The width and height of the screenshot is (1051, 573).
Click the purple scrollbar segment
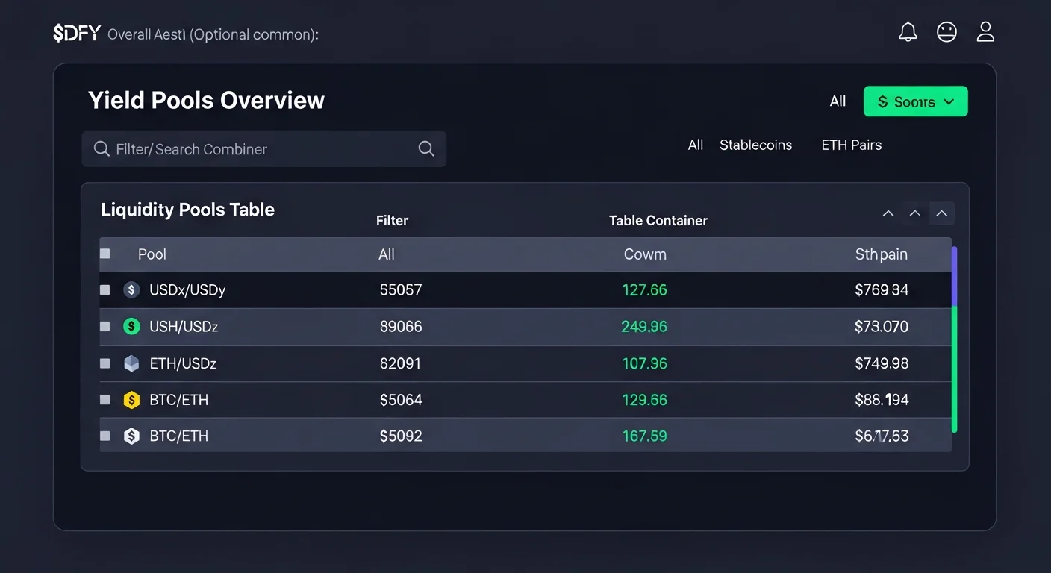pyautogui.click(x=954, y=276)
